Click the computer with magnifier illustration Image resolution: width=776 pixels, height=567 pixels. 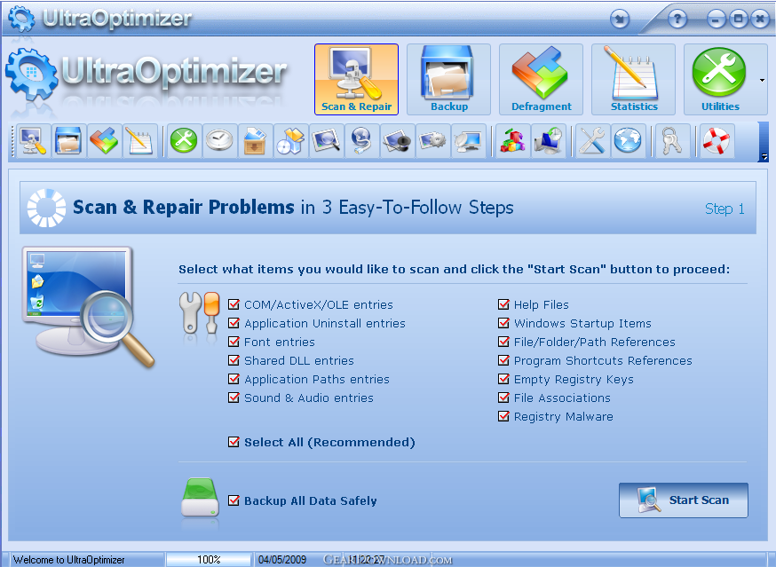pos(88,307)
